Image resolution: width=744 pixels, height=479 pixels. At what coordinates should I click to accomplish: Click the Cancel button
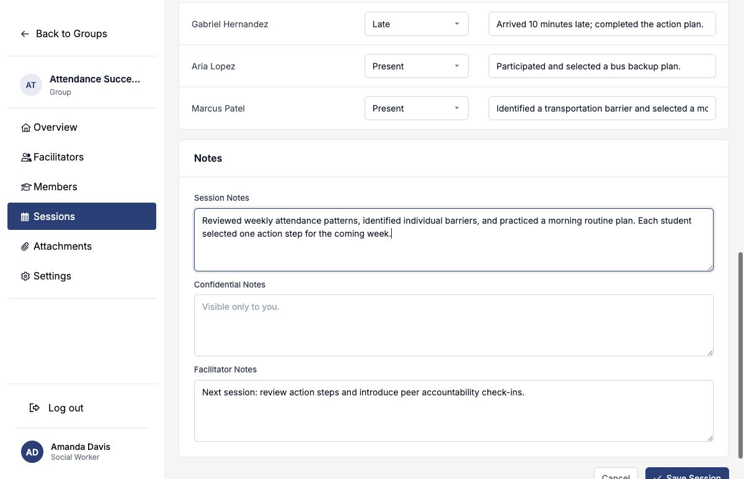tap(616, 475)
